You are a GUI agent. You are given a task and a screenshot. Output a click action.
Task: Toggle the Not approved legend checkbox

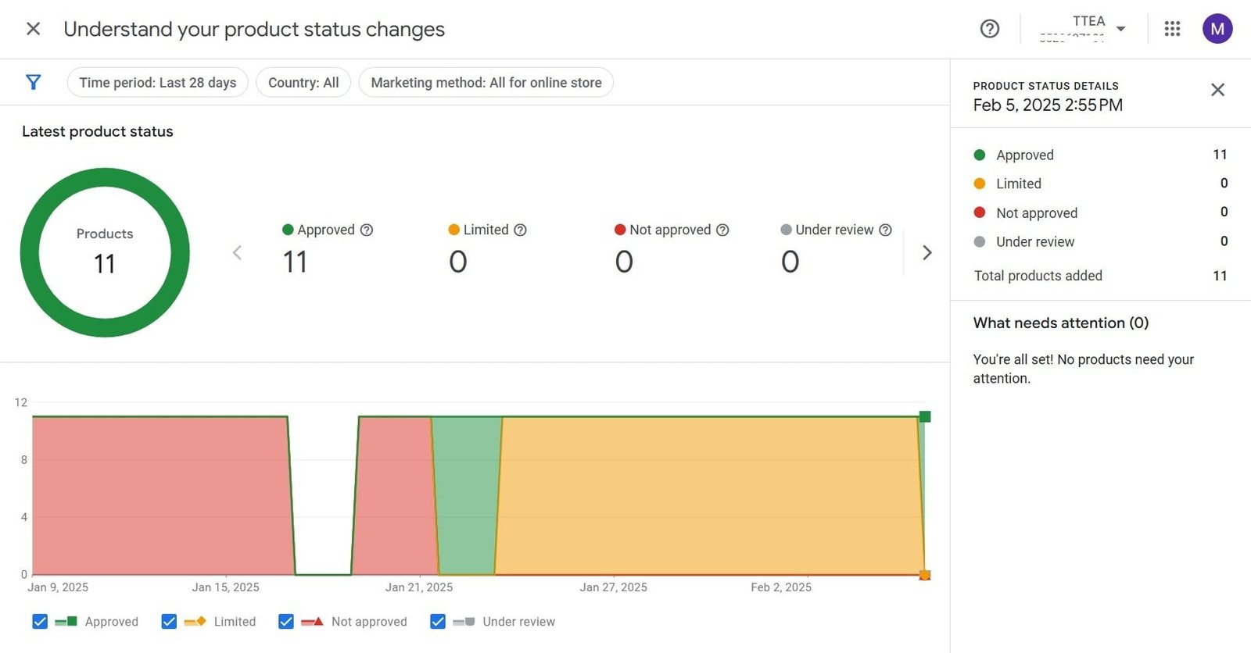(x=286, y=622)
